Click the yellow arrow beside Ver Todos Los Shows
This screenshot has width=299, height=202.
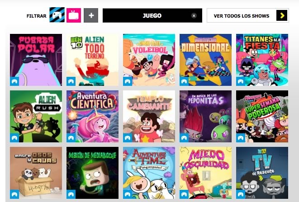[282, 15]
